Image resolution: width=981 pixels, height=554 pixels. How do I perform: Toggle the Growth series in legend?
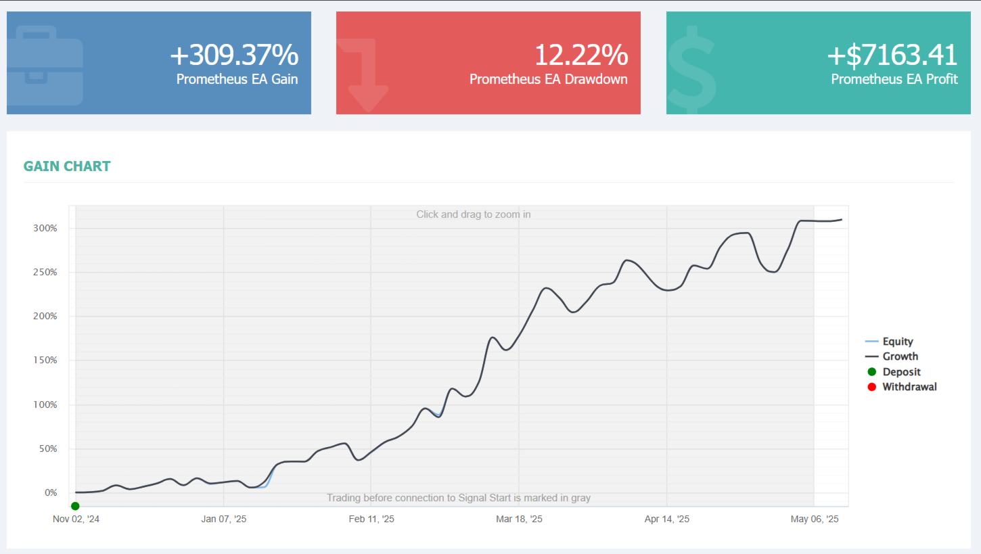click(892, 356)
